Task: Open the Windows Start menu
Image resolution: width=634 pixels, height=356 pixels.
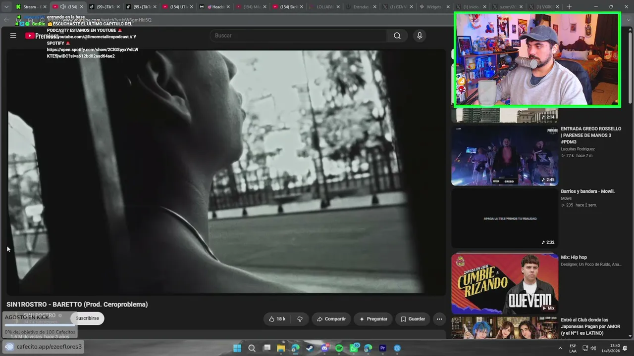Action: click(237, 348)
